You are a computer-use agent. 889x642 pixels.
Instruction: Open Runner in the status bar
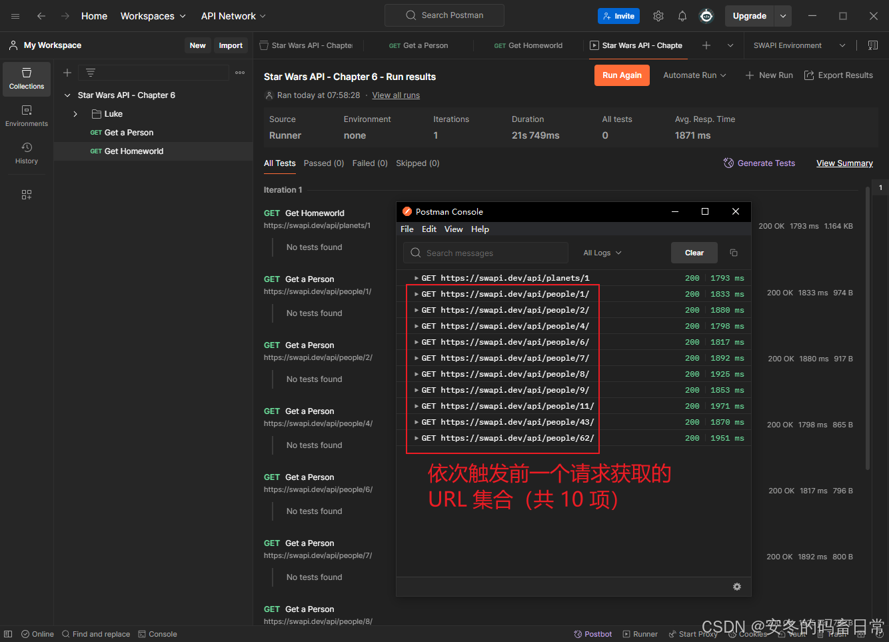click(640, 634)
